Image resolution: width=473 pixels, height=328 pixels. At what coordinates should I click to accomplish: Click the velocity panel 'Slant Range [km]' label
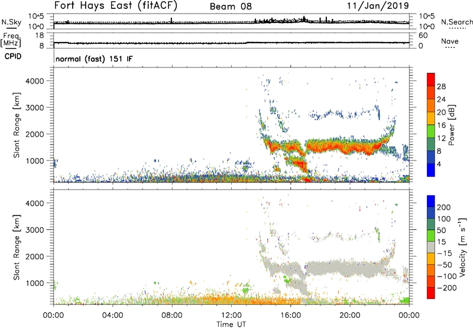click(x=17, y=247)
